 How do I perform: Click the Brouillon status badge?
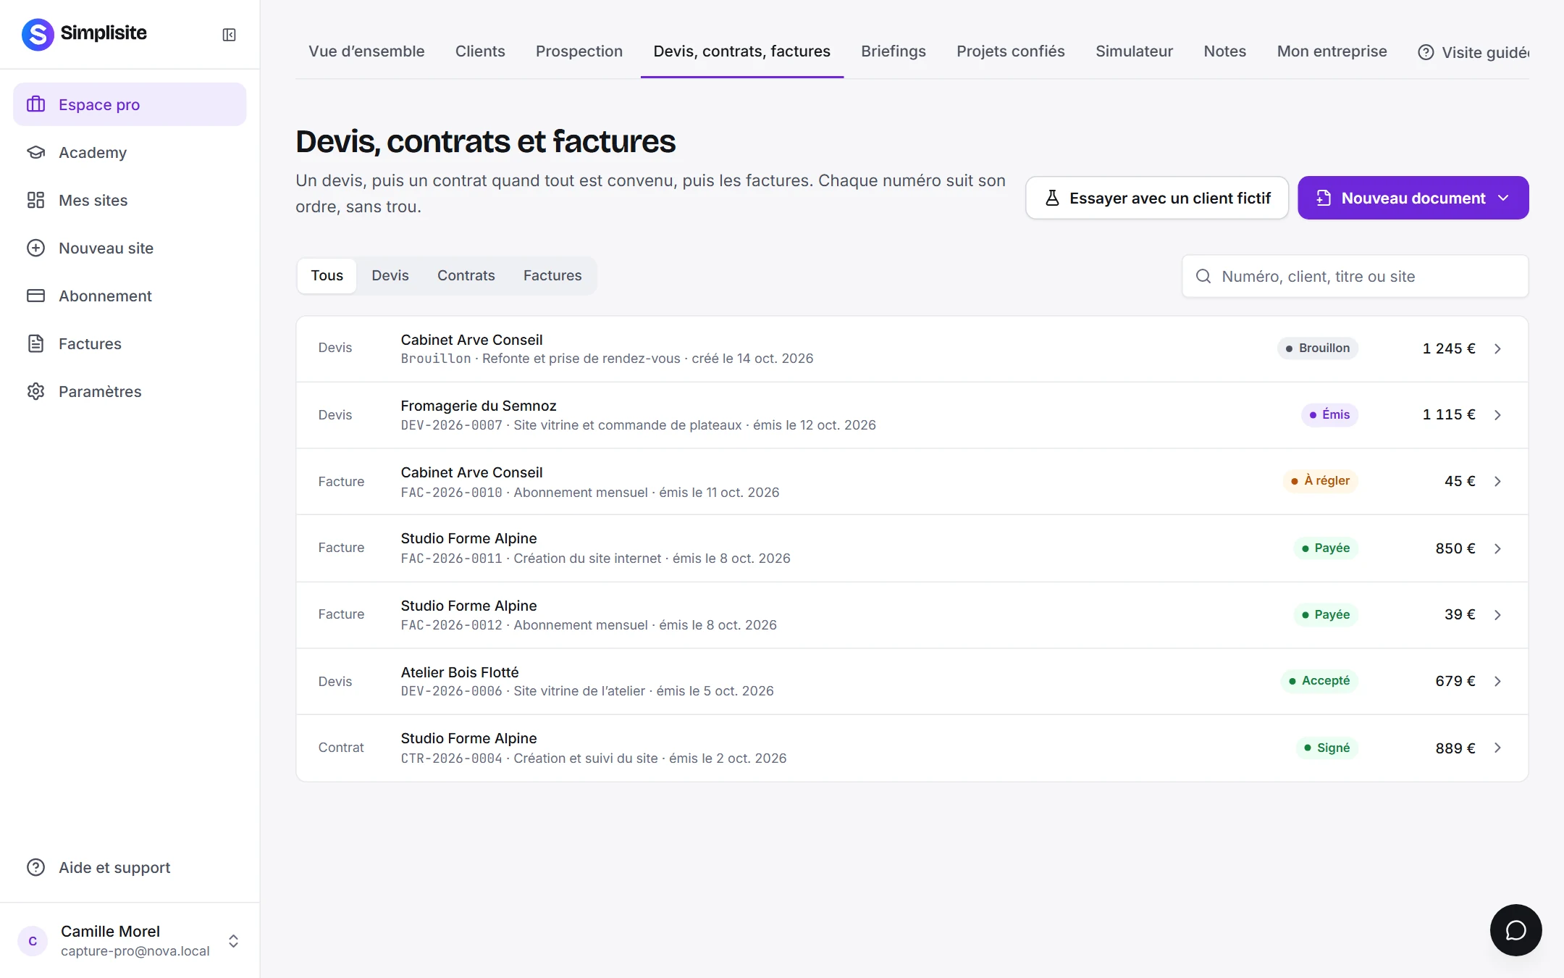[1318, 348]
